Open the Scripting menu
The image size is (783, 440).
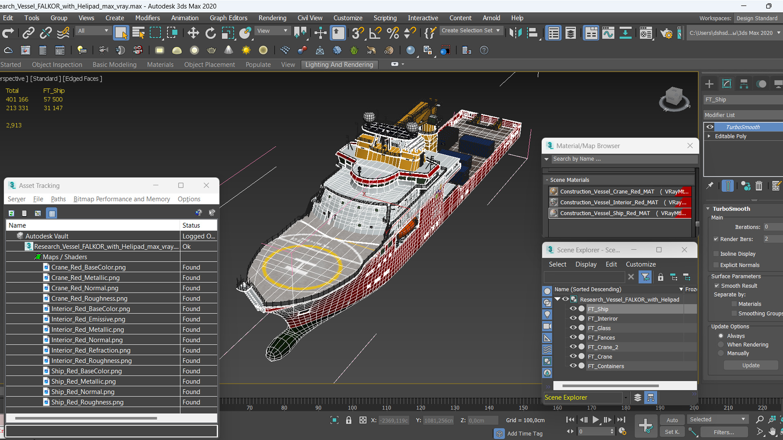point(385,18)
